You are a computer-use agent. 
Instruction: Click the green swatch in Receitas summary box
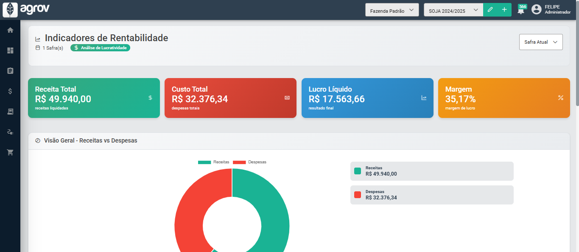click(358, 171)
